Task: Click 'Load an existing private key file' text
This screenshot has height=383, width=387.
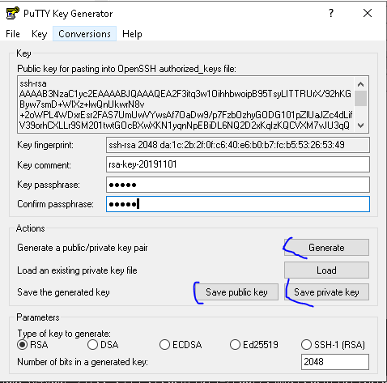Action: 77,270
